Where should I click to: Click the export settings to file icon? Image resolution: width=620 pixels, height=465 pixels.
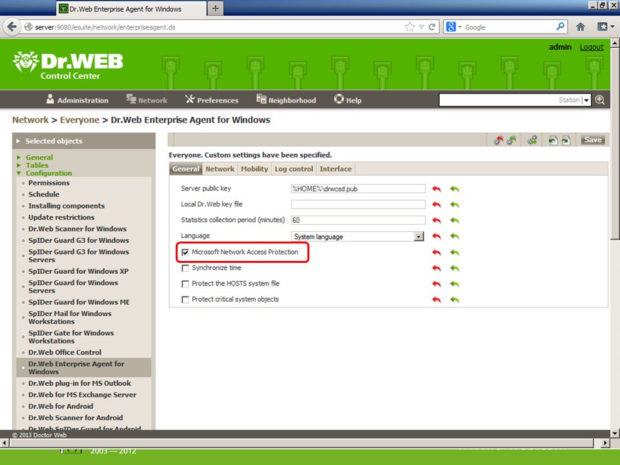(x=566, y=140)
